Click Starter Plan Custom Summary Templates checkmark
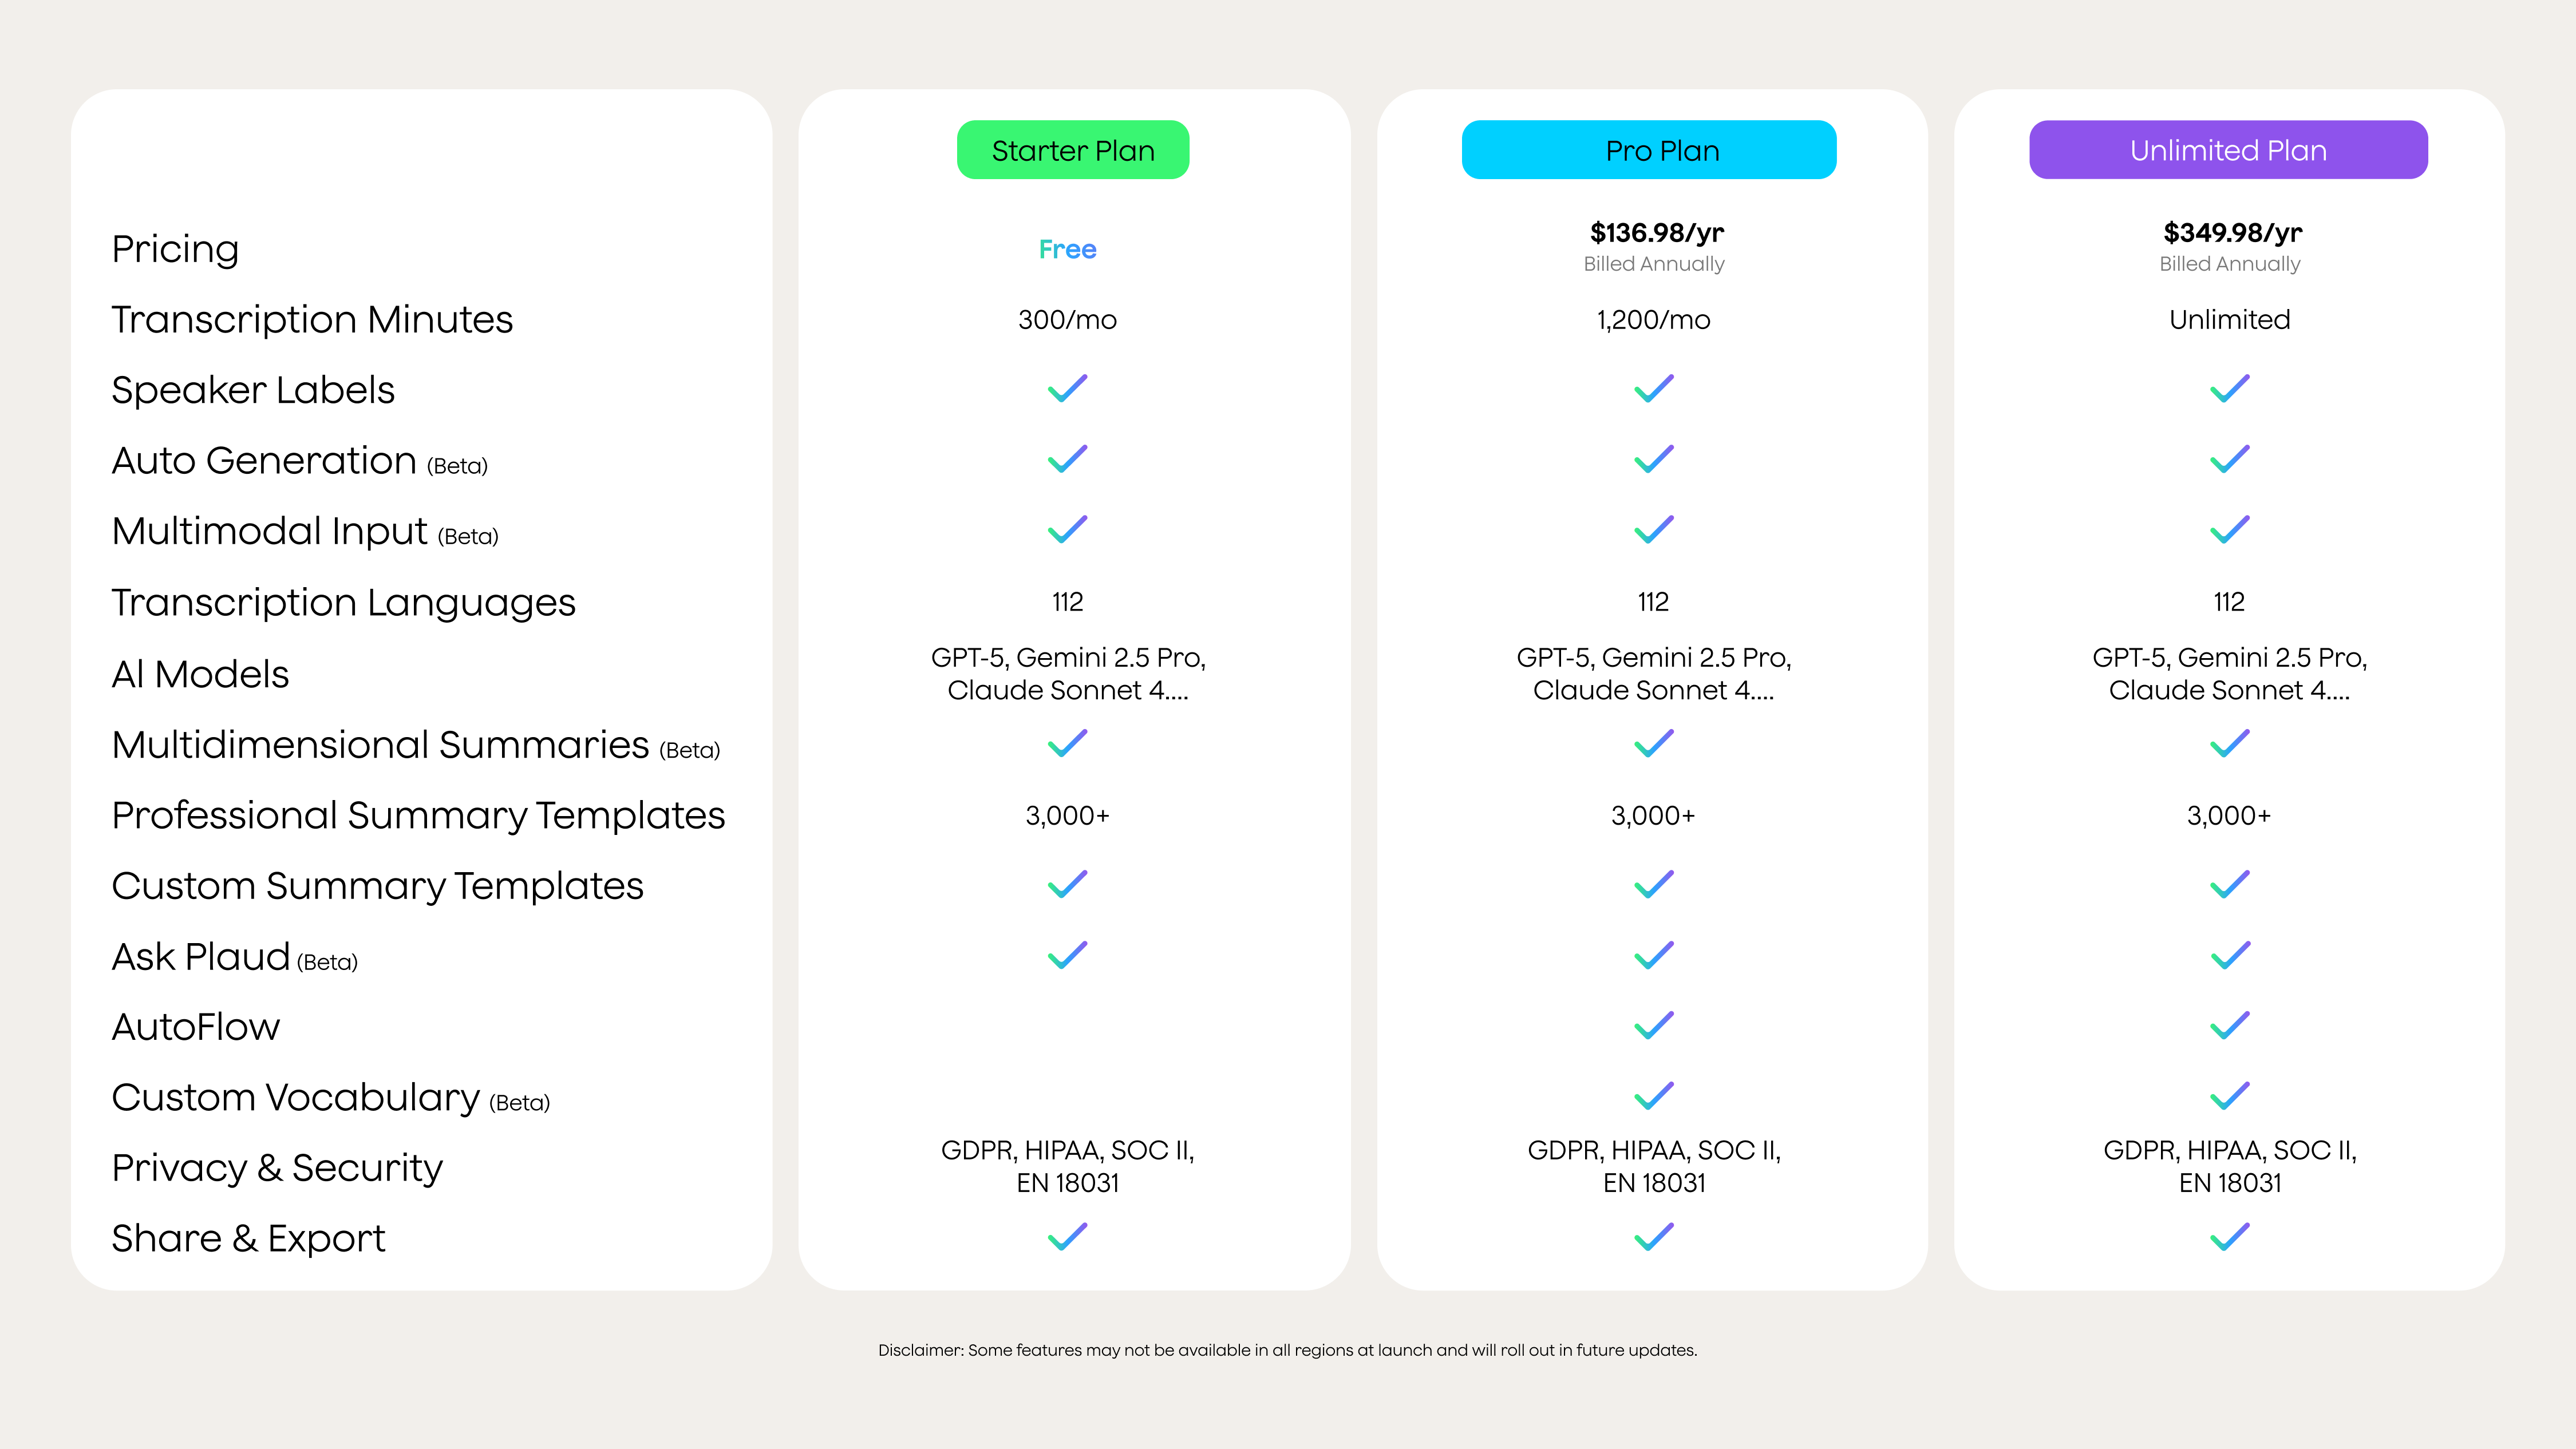Screen dimensions: 2576x1449 click(x=1067, y=885)
